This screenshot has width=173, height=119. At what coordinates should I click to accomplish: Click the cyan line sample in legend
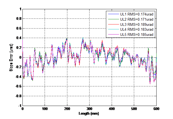(113, 29)
